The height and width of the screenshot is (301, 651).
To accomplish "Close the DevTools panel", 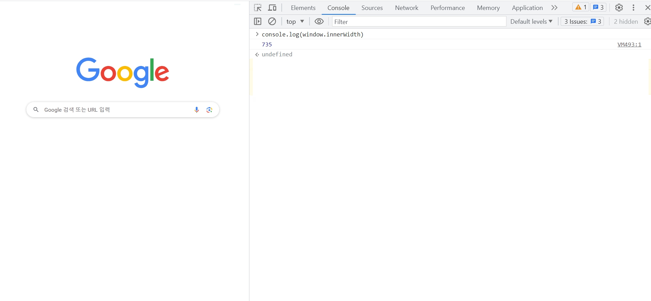I will click(648, 8).
